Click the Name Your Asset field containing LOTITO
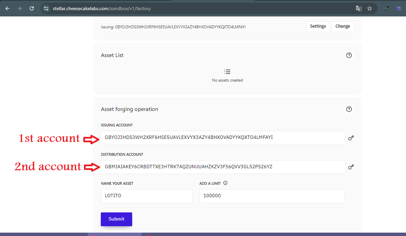This screenshot has height=236, width=406. pyautogui.click(x=147, y=196)
